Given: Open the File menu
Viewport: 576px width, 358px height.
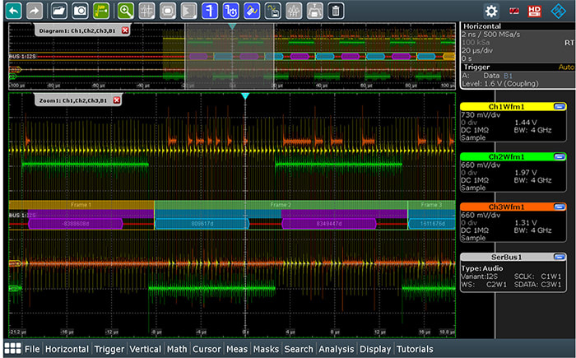Looking at the screenshot, I should click(x=32, y=349).
